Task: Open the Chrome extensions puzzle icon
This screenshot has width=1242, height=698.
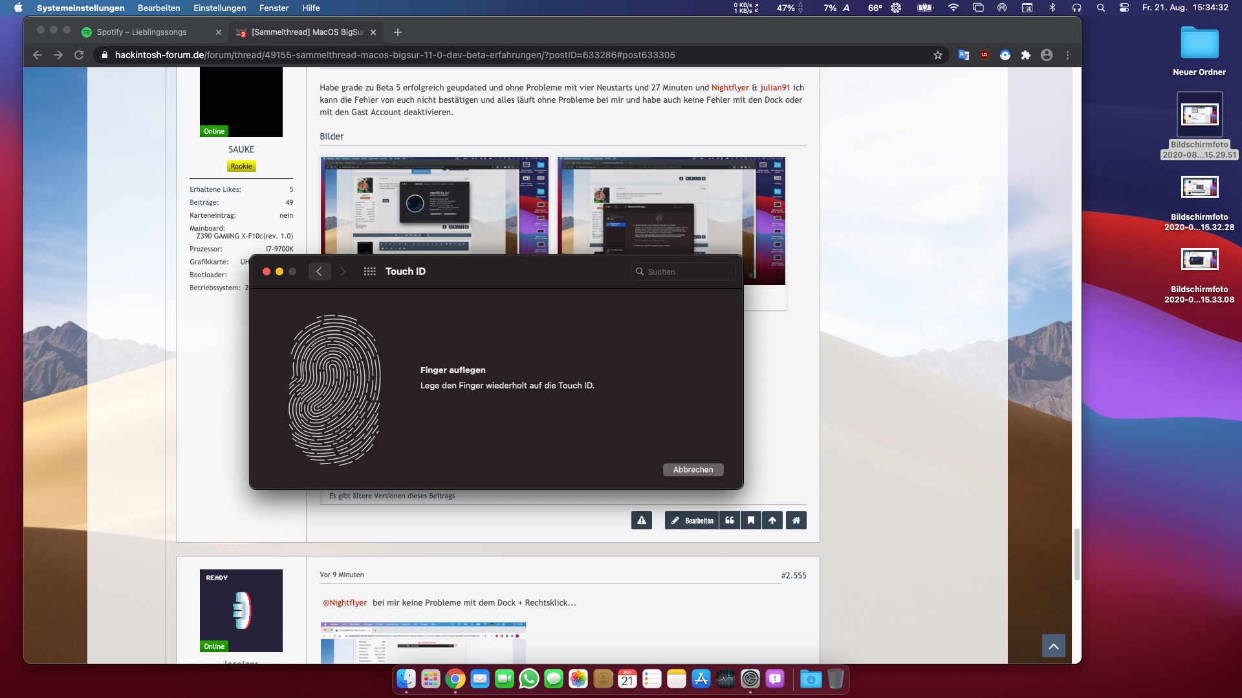Action: 1026,55
